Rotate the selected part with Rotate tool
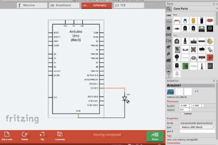 coord(25,136)
